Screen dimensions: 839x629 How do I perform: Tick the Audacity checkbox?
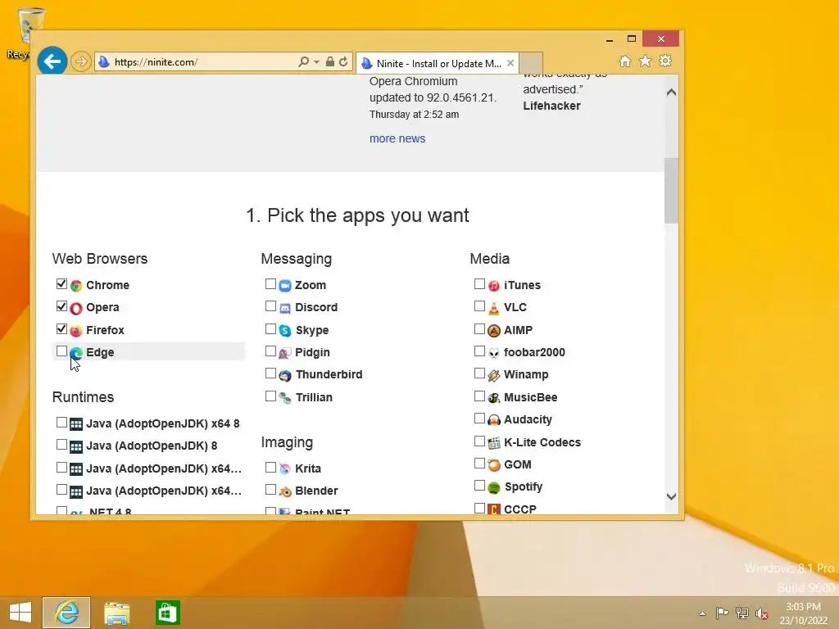(x=479, y=419)
